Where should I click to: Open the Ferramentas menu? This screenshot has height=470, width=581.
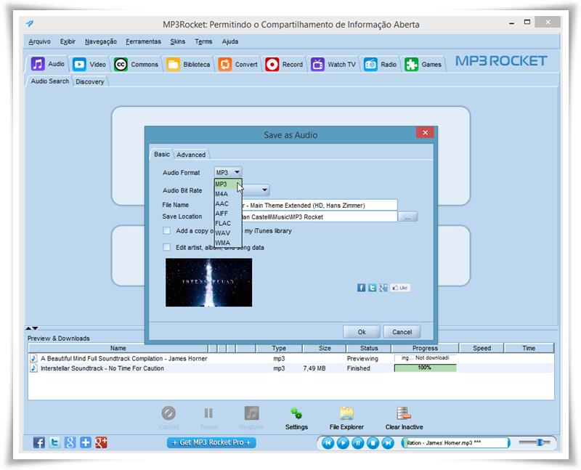click(x=143, y=41)
